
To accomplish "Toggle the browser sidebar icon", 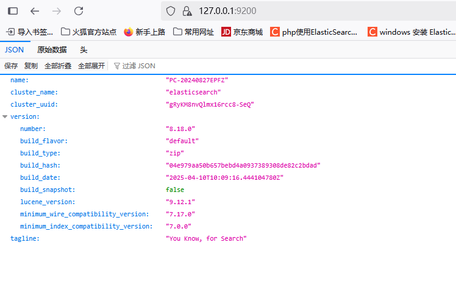I will pos(13,11).
